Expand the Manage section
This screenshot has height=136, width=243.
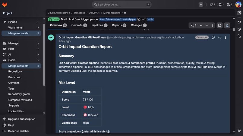click(x=38, y=43)
